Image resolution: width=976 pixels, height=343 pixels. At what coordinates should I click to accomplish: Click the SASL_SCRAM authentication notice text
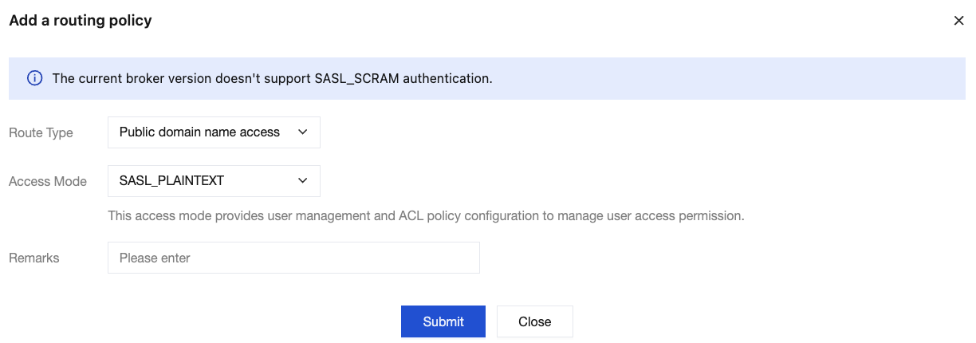click(272, 78)
